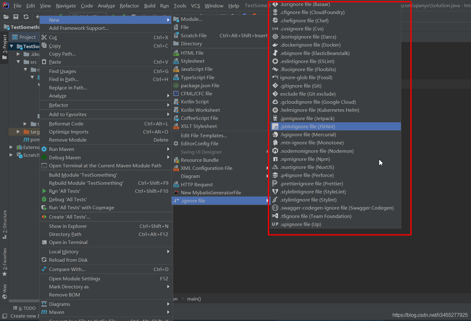Select .stylintignore file (Stylint) entry
471x321 pixels.
(x=336, y=200)
